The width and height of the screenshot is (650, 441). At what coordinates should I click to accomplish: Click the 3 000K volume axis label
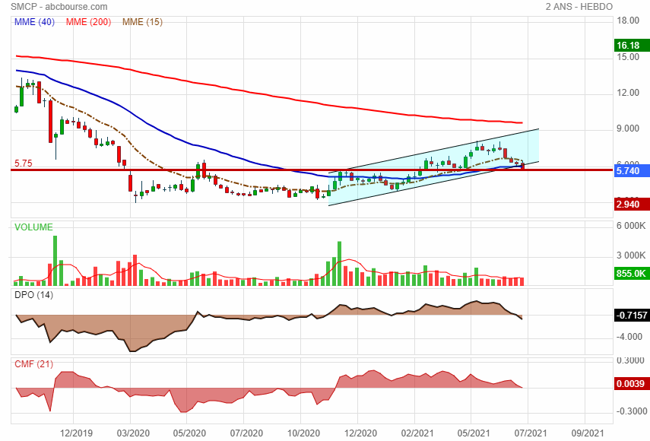(x=631, y=255)
